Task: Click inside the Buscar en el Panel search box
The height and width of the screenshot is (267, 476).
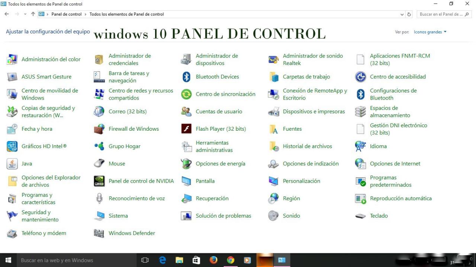Action: [443, 14]
